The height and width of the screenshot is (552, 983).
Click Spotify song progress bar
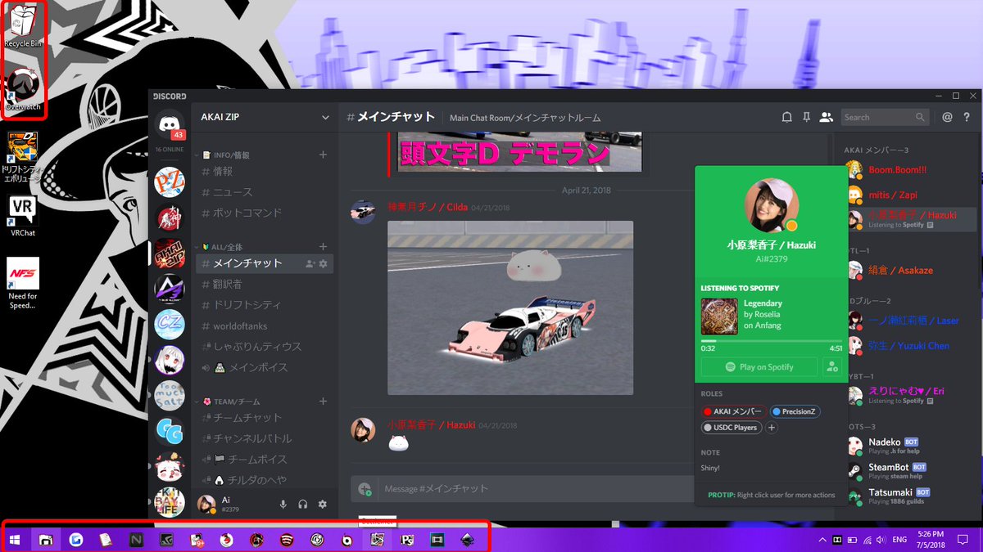[x=771, y=340]
